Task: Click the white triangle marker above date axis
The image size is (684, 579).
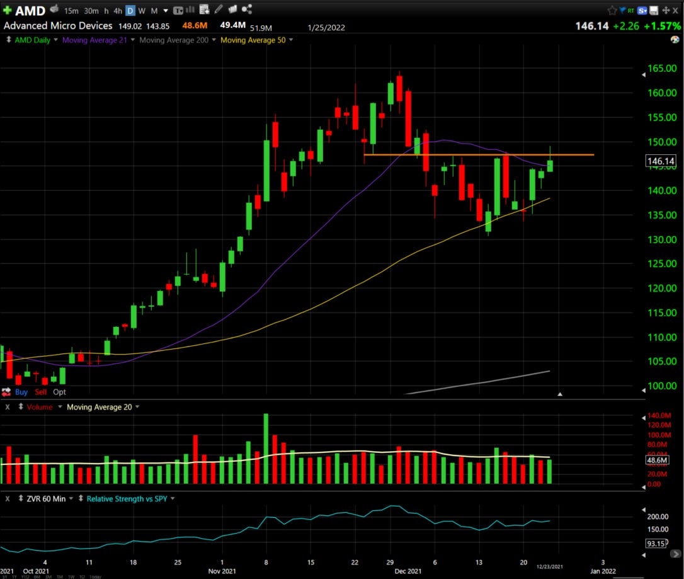Action: pos(560,394)
